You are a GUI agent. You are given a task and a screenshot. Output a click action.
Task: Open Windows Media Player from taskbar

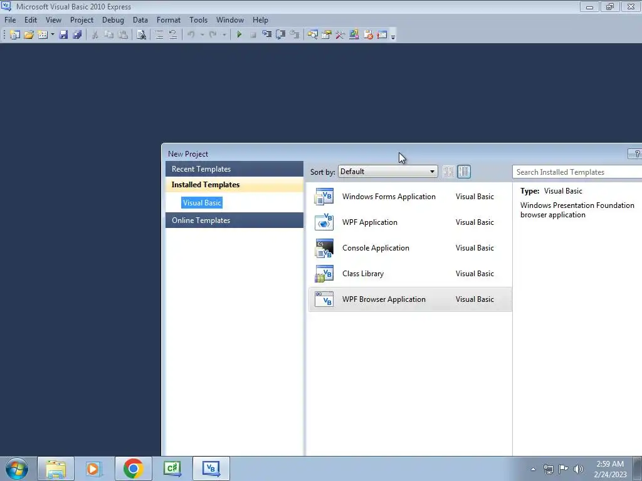coord(94,468)
